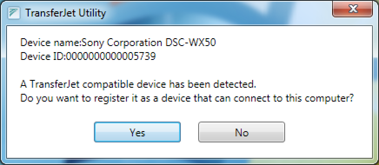The height and width of the screenshot is (165, 379).
Task: Click the empty title bar area
Action: [218, 13]
